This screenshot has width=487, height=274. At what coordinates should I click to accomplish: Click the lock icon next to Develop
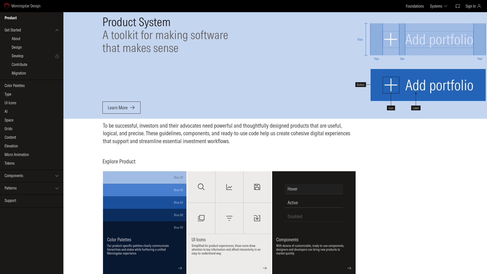[x=57, y=56]
